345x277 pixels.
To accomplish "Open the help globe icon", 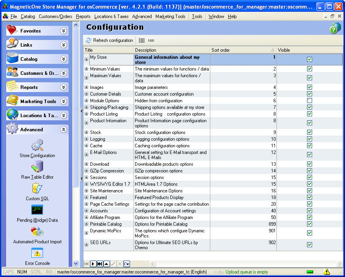I will point(335,28).
